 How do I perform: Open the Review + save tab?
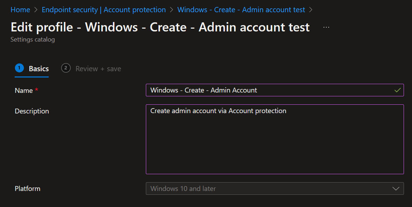tap(98, 69)
